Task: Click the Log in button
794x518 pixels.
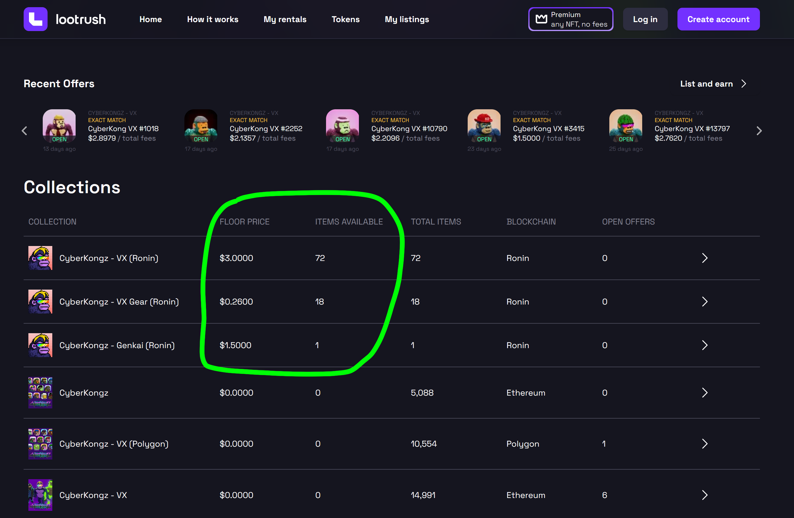Action: 645,19
